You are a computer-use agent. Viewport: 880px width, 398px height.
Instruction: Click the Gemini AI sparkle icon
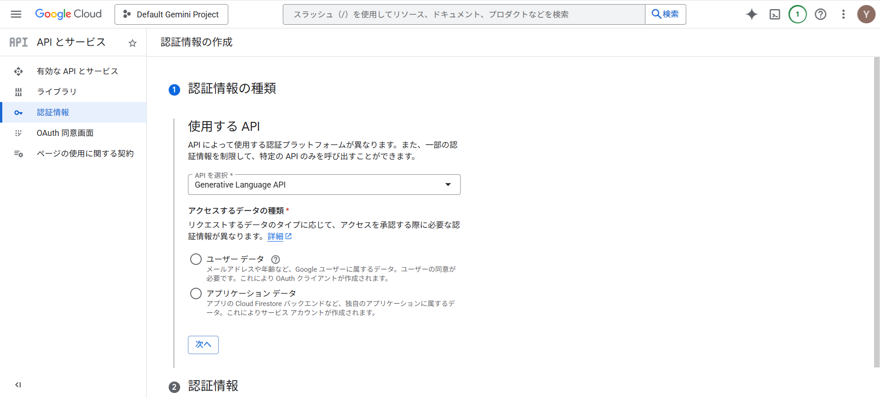click(x=752, y=14)
